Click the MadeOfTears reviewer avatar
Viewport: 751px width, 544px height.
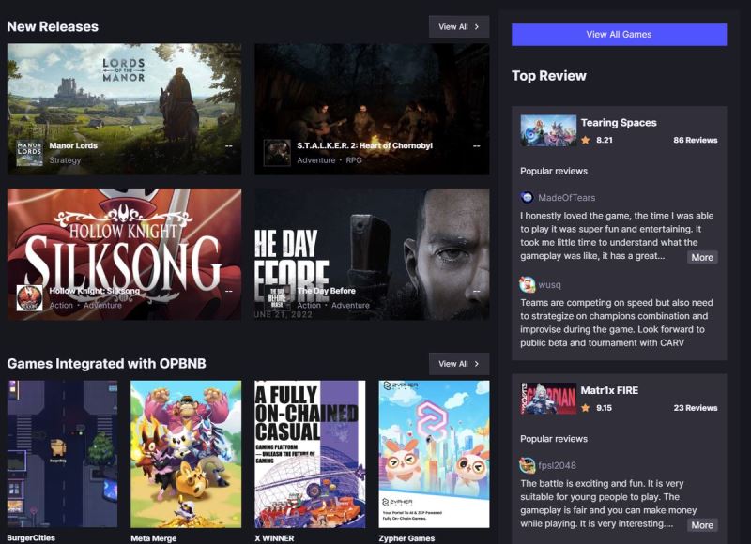tap(528, 197)
